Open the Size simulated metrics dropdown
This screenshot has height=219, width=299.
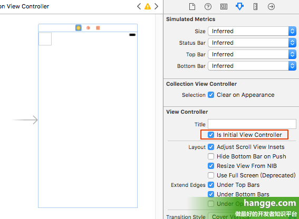click(x=252, y=31)
